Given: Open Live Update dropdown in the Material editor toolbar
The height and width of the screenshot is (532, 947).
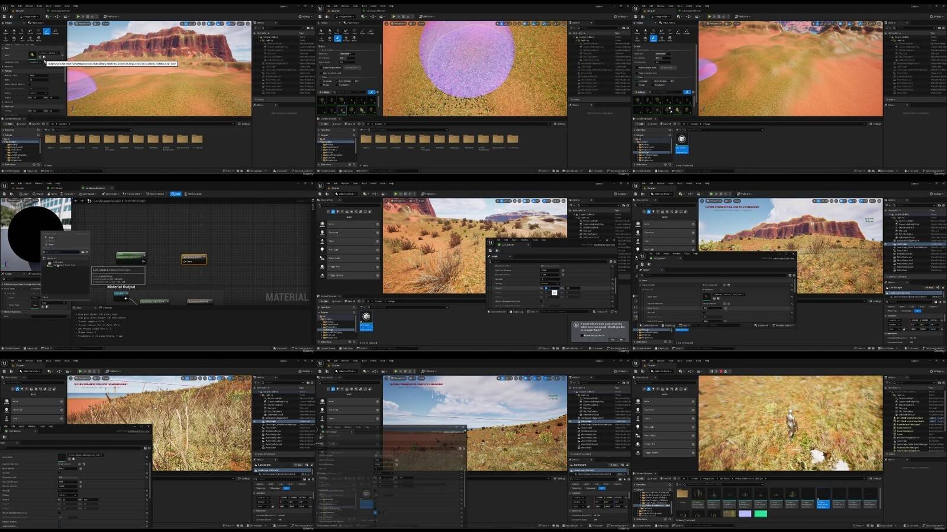Looking at the screenshot, I should click(88, 194).
